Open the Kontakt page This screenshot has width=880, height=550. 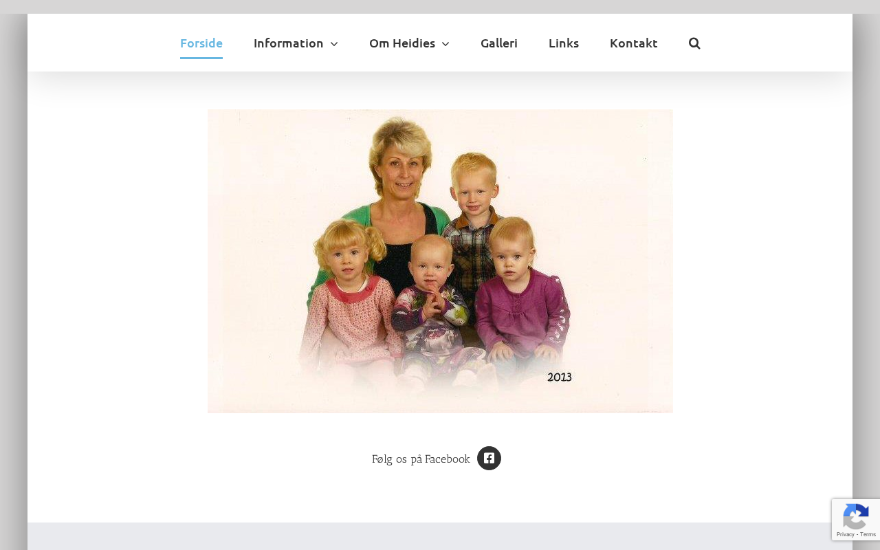pos(634,43)
